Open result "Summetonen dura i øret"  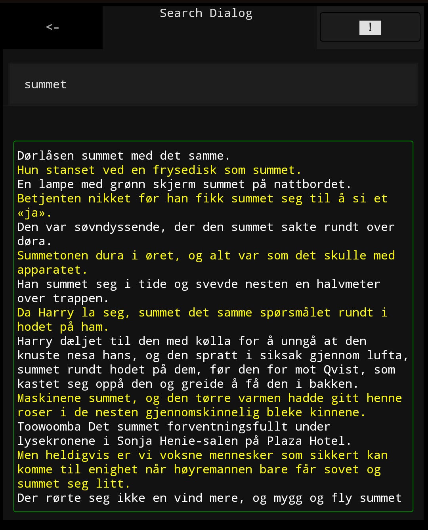[206, 256]
